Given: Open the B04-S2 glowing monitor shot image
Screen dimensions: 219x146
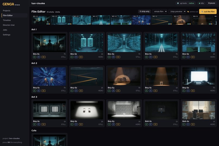Looking at the screenshot, I should tap(199, 77).
